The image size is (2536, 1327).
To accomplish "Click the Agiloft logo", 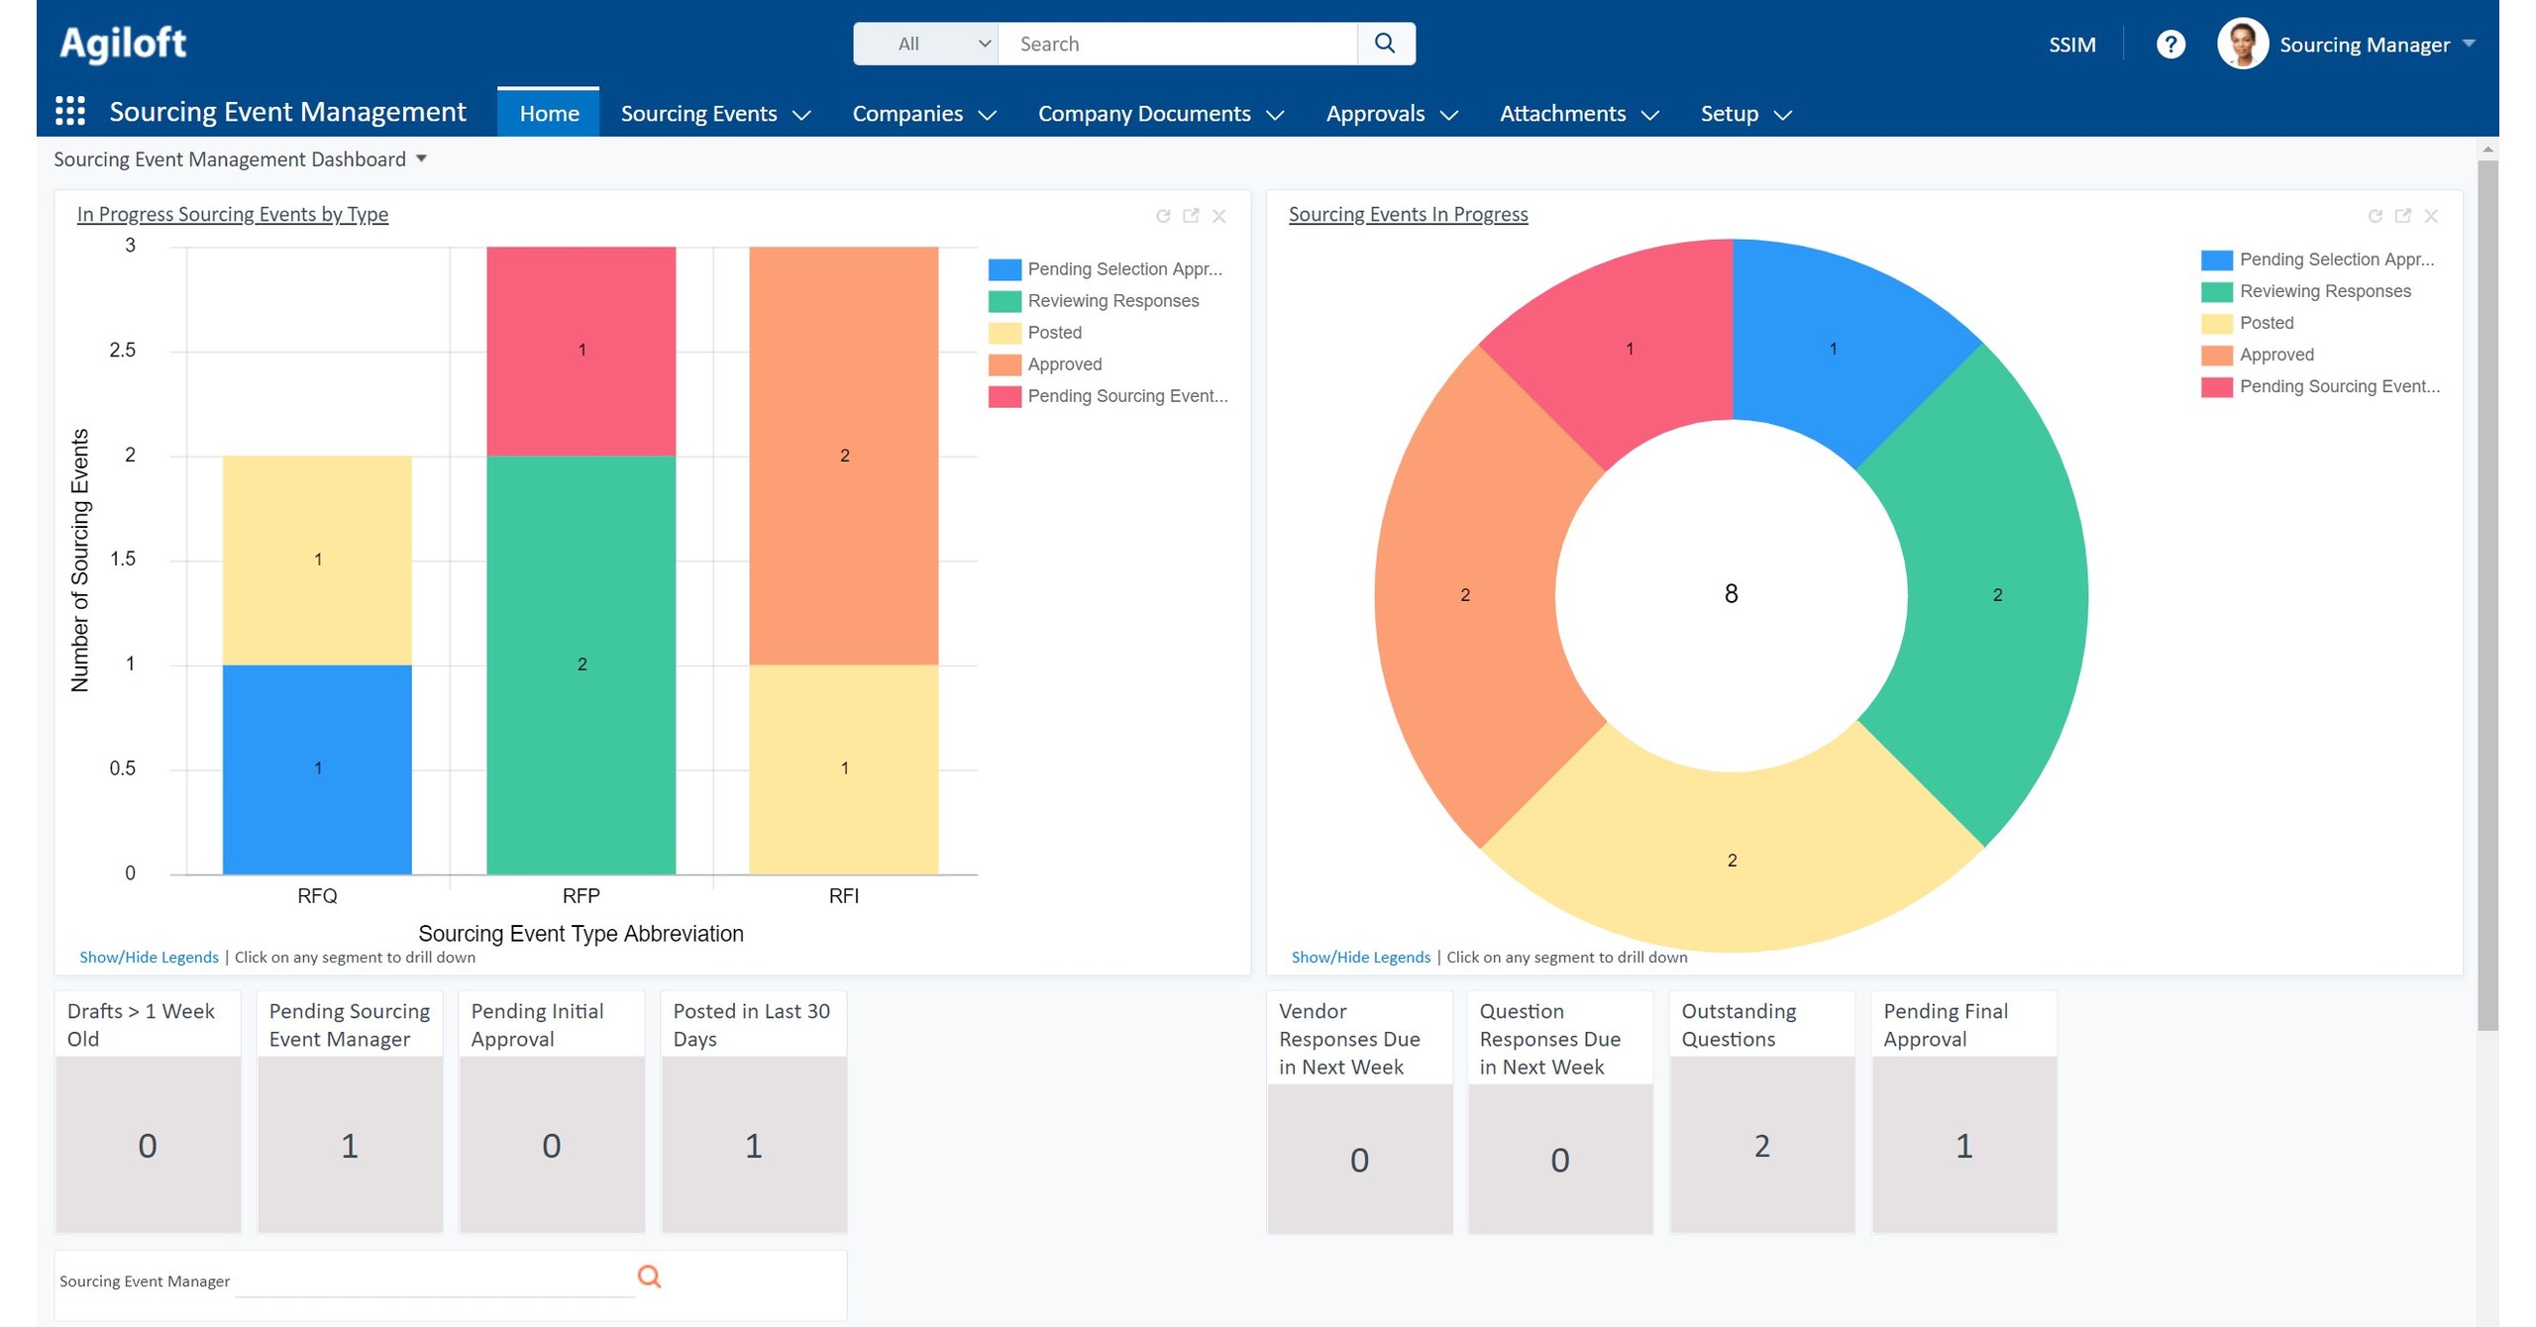I will click(123, 44).
